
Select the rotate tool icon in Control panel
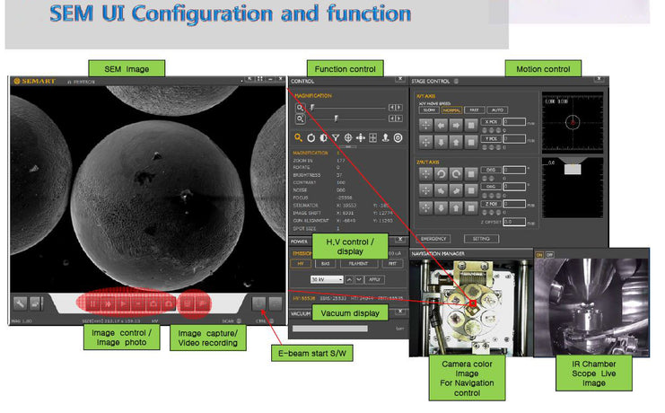311,137
